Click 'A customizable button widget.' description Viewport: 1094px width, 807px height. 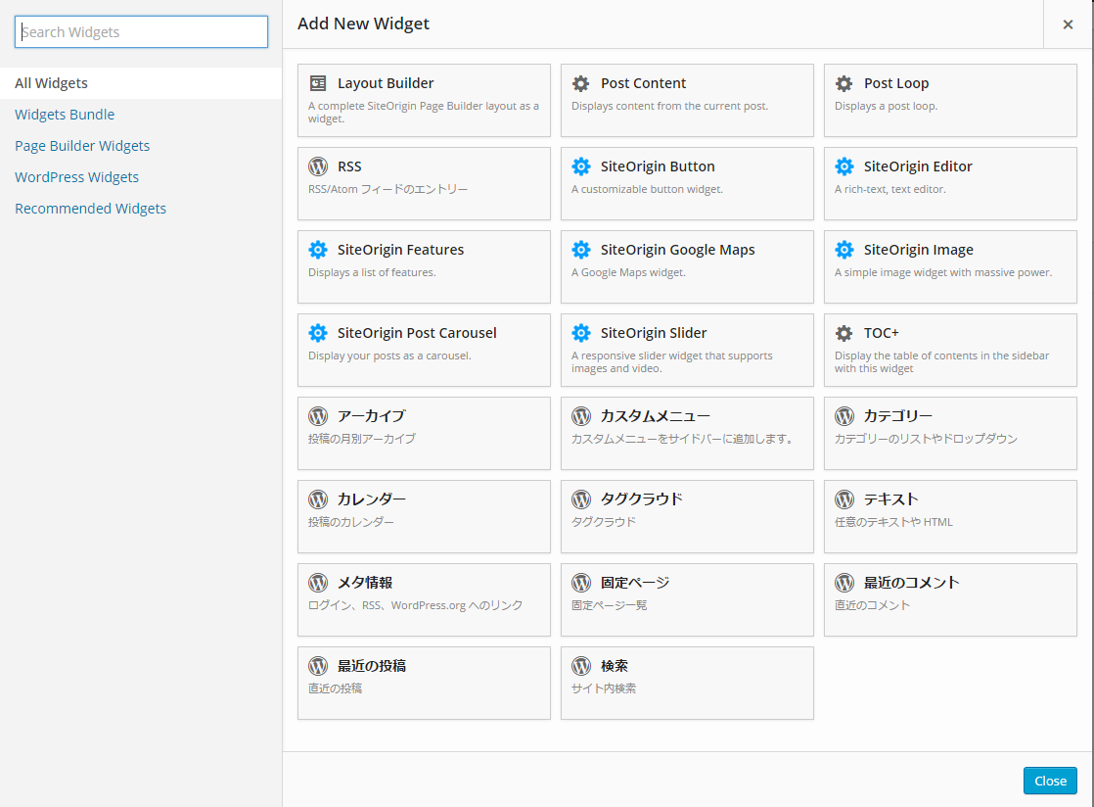pyautogui.click(x=647, y=189)
